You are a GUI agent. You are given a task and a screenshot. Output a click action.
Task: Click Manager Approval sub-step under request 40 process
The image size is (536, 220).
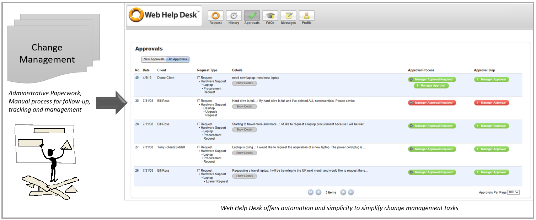click(x=431, y=86)
